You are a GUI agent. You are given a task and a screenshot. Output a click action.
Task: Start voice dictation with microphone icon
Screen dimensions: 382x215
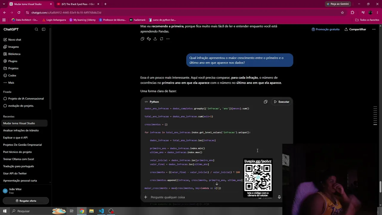pos(279,197)
